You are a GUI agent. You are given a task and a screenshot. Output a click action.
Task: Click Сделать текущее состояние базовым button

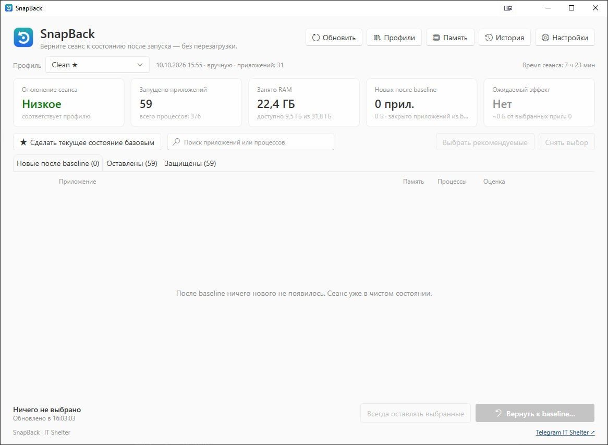[87, 142]
